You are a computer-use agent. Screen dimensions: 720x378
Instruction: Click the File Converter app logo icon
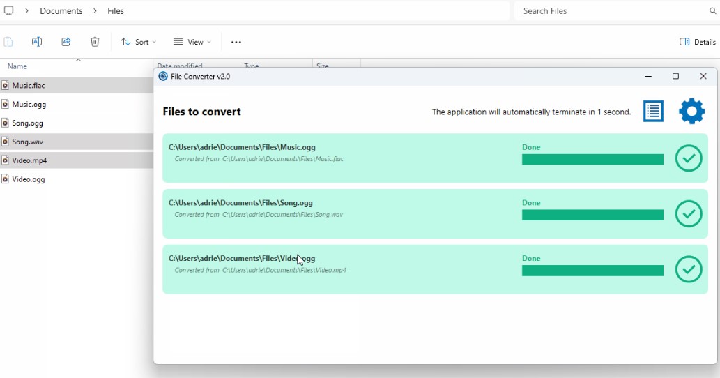point(163,76)
